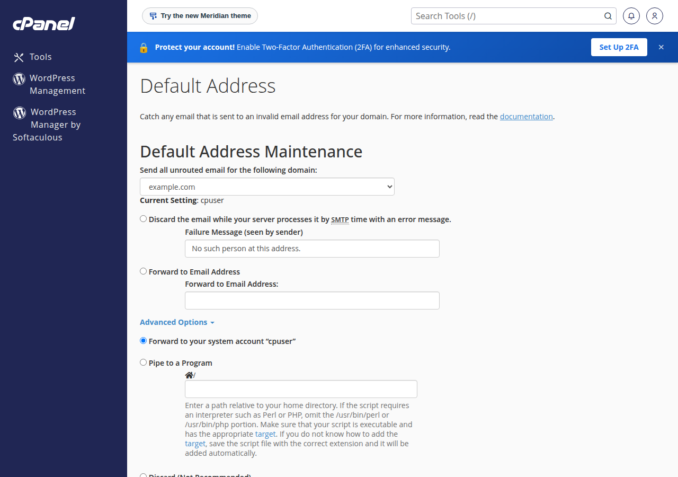Try the new Meridian theme button
The width and height of the screenshot is (678, 477).
point(200,16)
